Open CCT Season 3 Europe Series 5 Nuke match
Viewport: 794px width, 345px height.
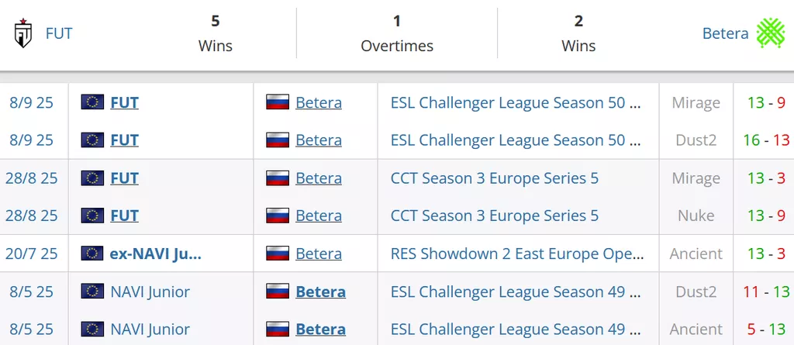(x=494, y=216)
